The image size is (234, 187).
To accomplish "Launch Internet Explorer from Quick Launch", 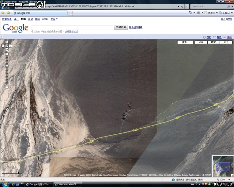I will pos(13,184).
